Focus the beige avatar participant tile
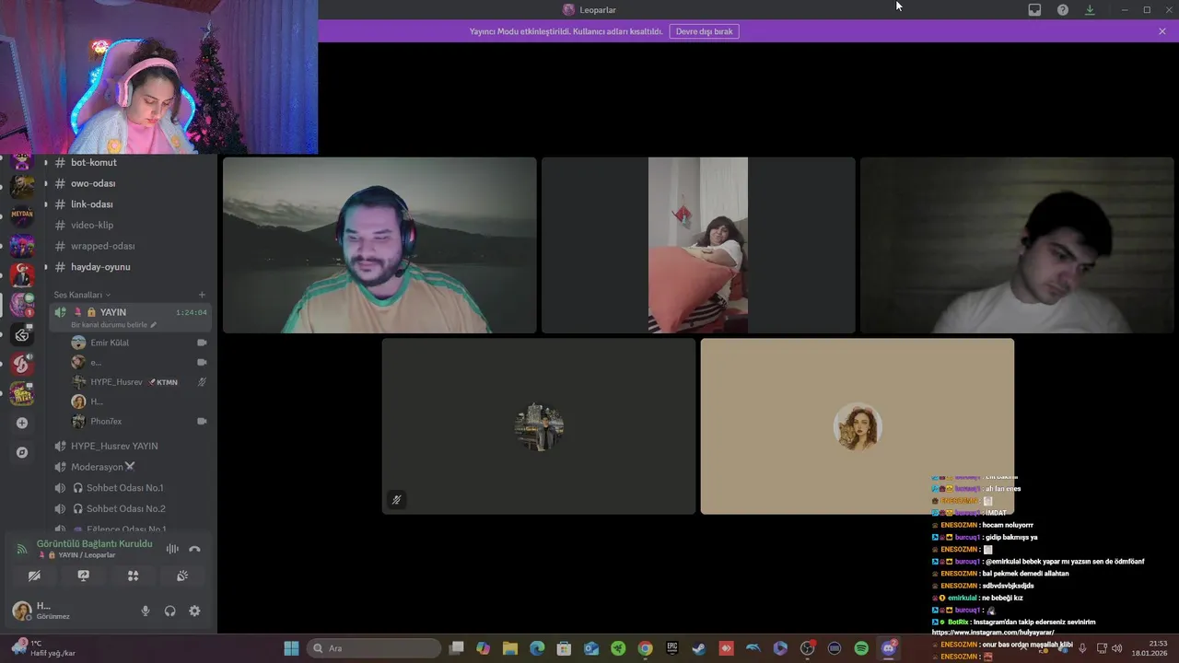1179x663 pixels. pyautogui.click(x=858, y=426)
